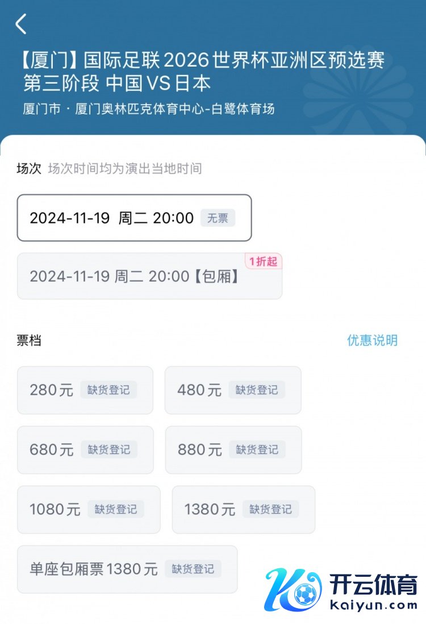Tap 缺货登记 on the 单座包厢票 tier

(x=193, y=569)
